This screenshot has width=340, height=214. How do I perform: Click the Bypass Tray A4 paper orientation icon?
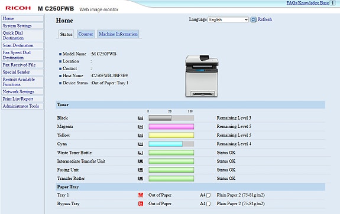(208, 204)
